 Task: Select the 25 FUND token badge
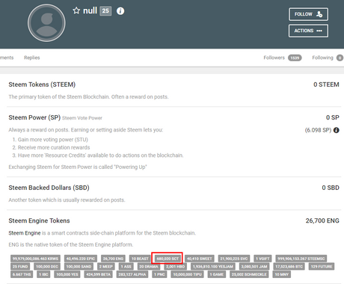pyautogui.click(x=20, y=267)
